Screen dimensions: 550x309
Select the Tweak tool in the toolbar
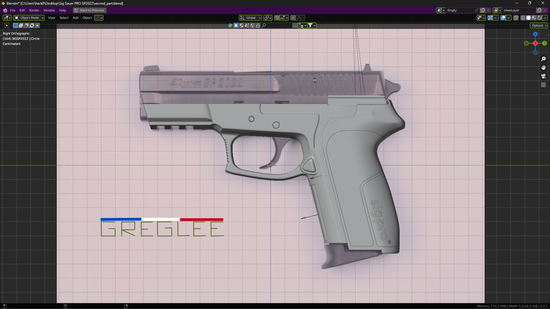pyautogui.click(x=7, y=25)
